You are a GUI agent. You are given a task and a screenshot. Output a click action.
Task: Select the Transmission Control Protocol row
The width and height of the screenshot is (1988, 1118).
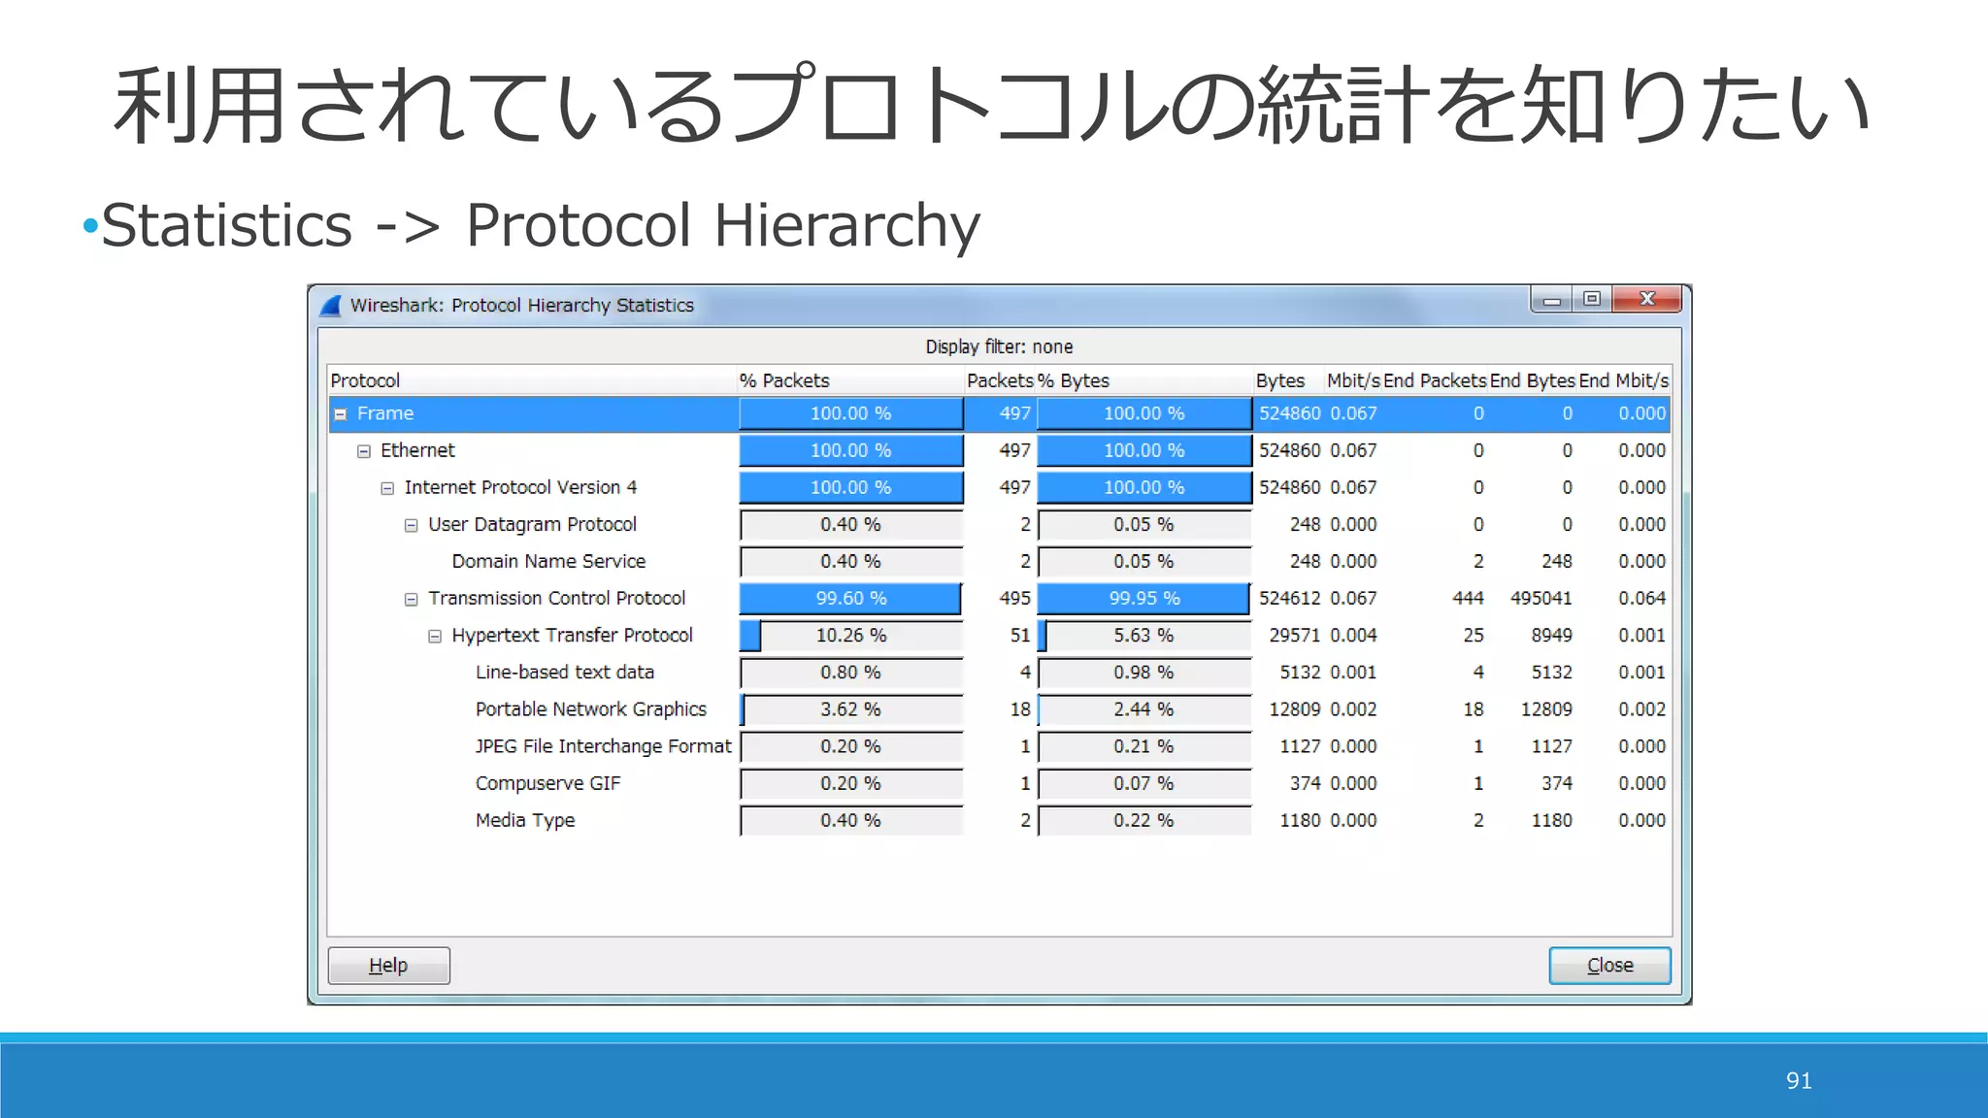tap(999, 598)
